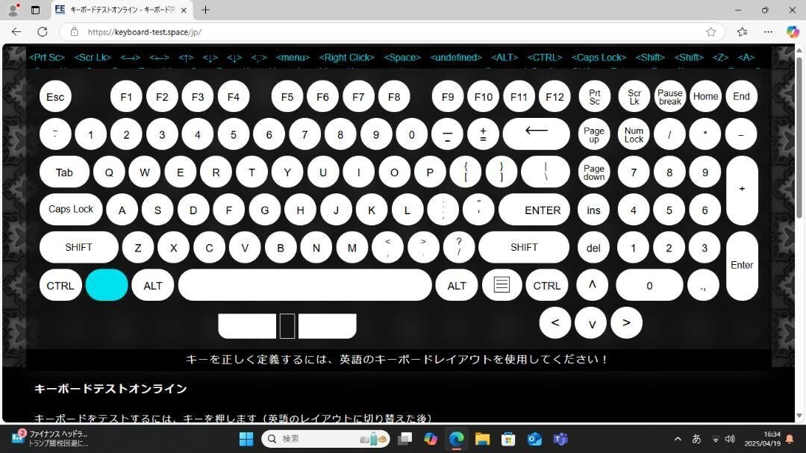Click the Page down virtual key
The image size is (806, 453).
[x=594, y=172]
